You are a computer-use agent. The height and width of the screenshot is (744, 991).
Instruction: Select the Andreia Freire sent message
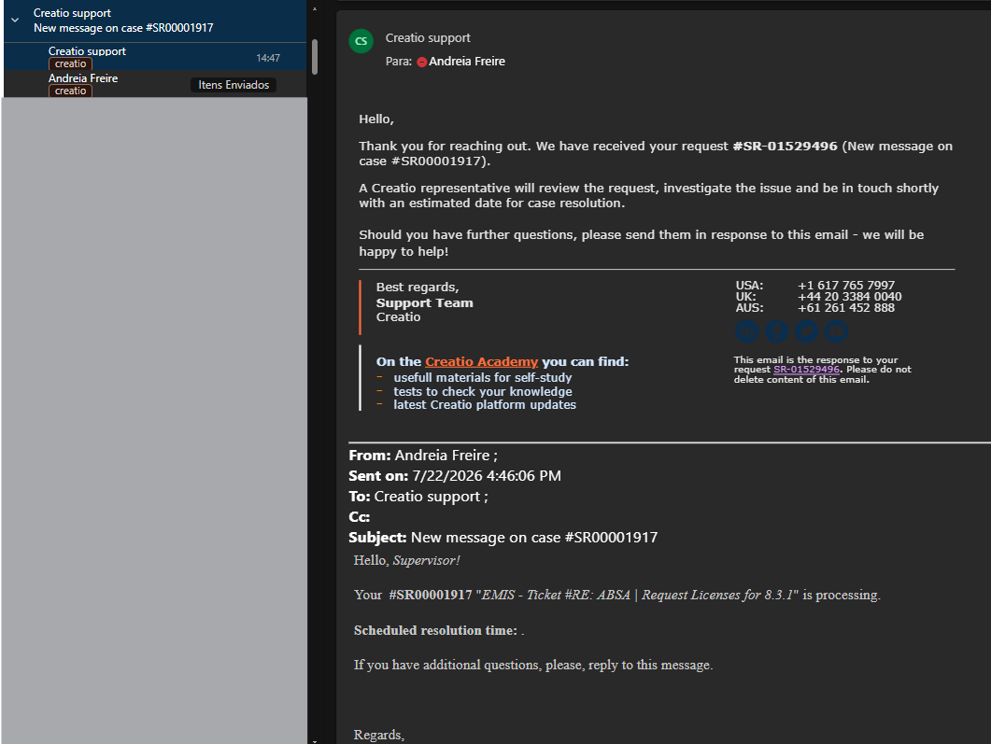click(155, 84)
